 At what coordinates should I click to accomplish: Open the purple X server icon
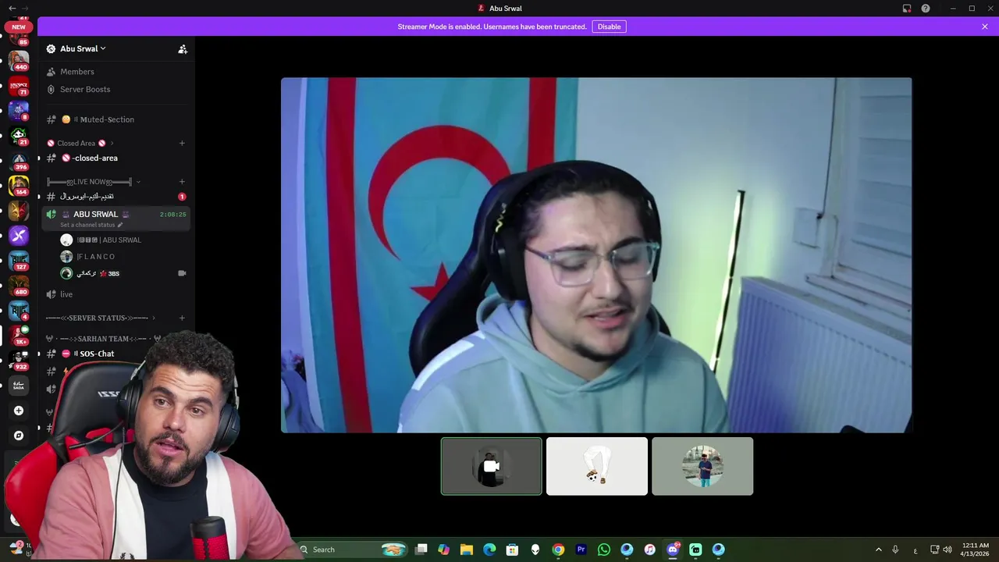(x=19, y=236)
